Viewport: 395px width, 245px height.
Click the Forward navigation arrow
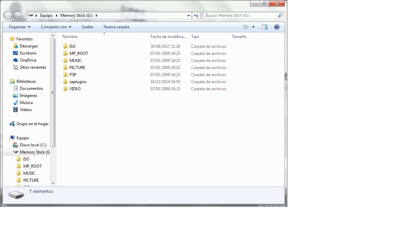tap(17, 15)
